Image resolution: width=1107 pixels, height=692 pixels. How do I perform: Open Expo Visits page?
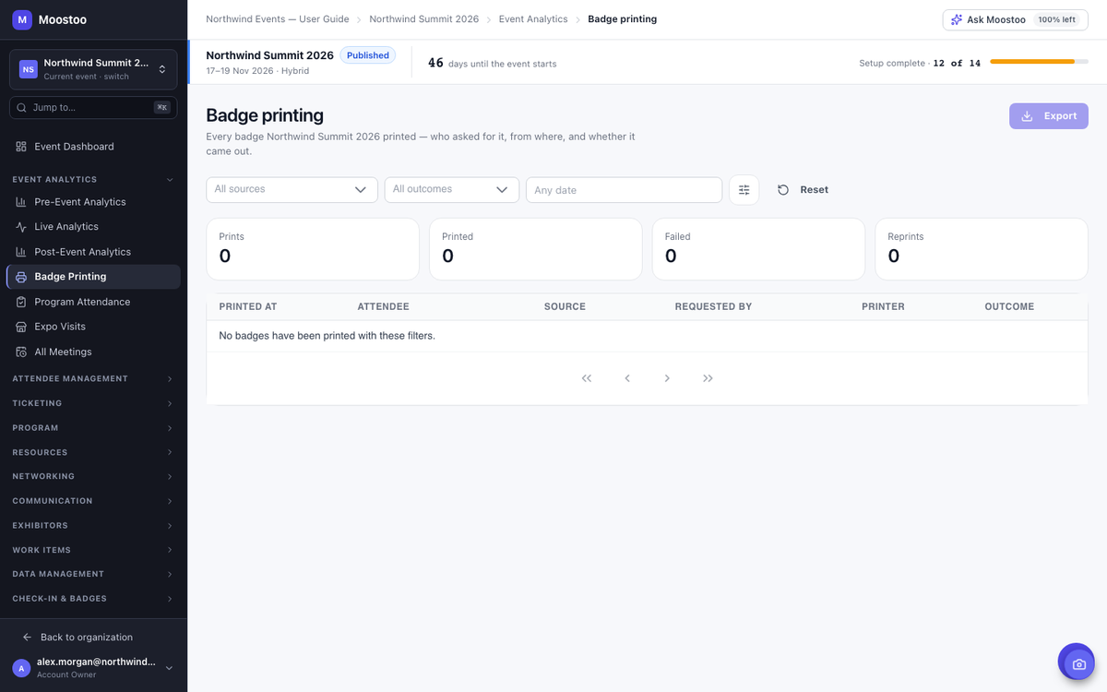coord(93,327)
